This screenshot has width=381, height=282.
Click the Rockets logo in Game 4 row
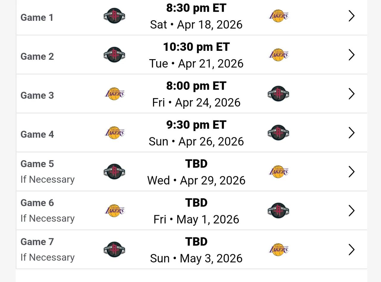tap(278, 133)
